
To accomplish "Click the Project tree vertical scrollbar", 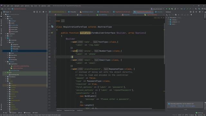I will (47, 51).
